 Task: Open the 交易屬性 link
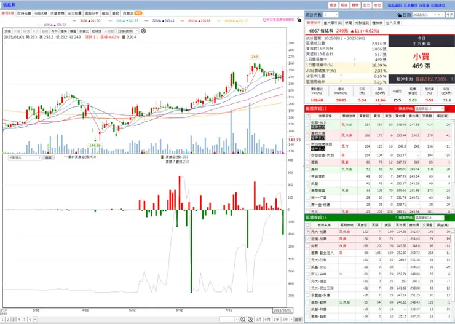point(410,5)
